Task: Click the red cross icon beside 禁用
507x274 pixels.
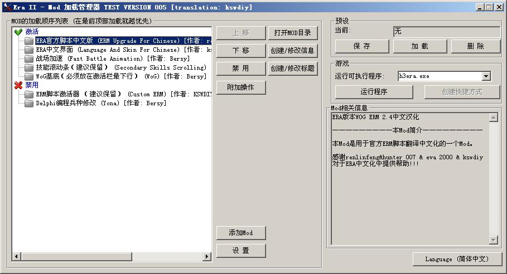Action: point(18,85)
